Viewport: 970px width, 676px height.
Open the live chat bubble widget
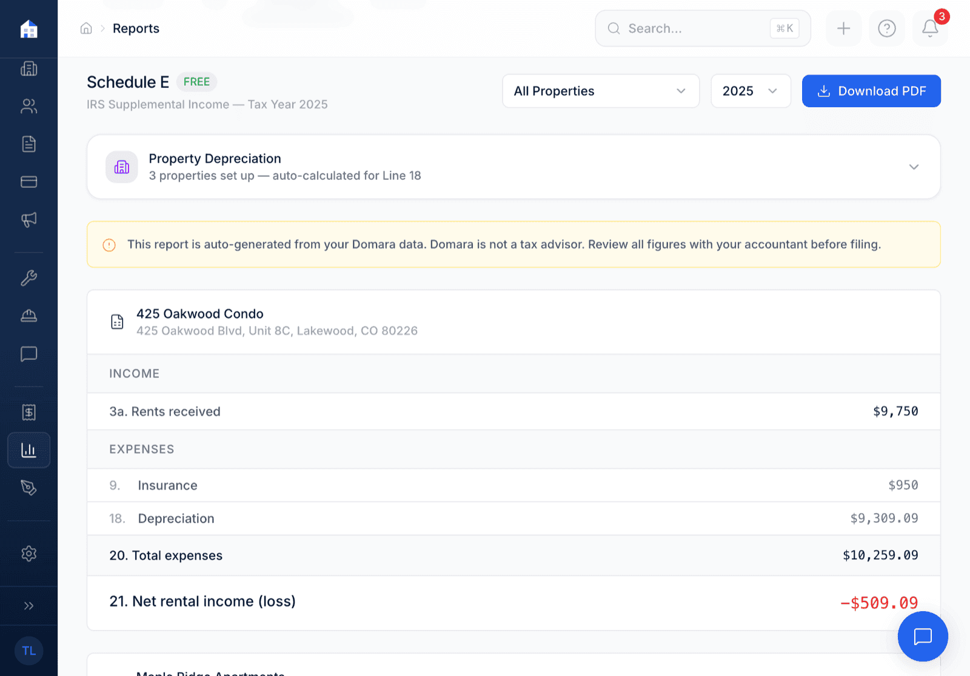(x=922, y=636)
